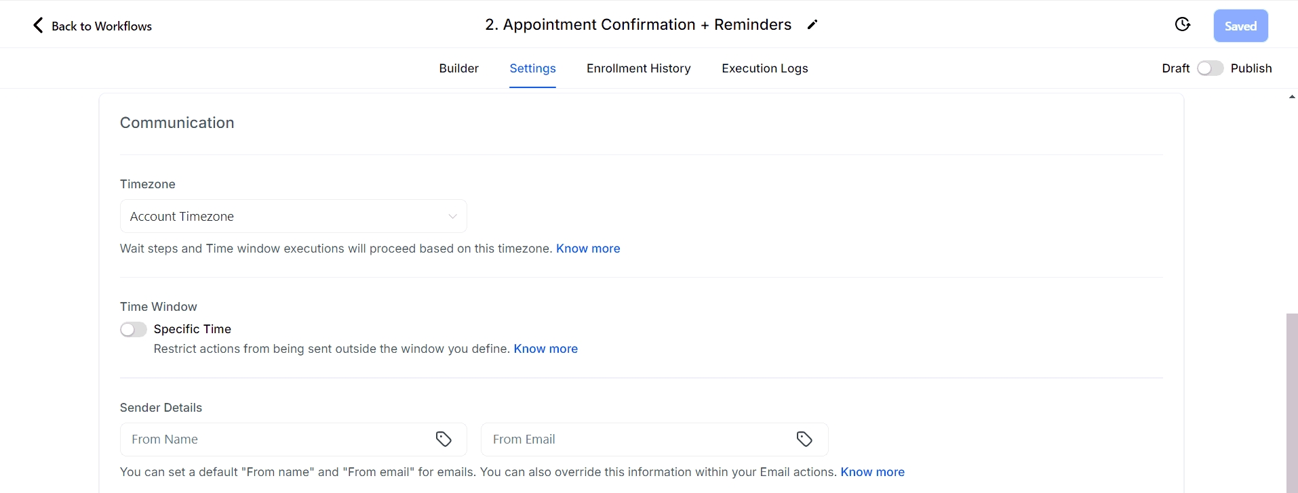Open Know more link for Timezone

click(x=588, y=249)
